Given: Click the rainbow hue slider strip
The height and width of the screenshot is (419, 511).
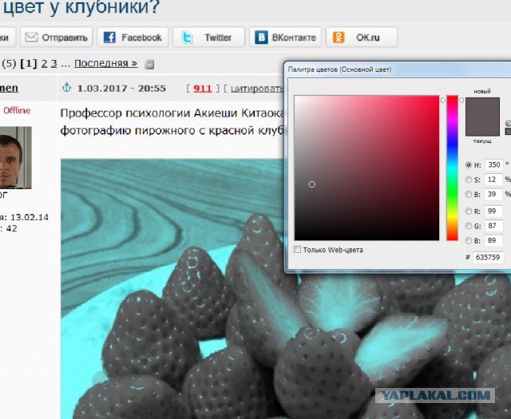Looking at the screenshot, I should [452, 168].
